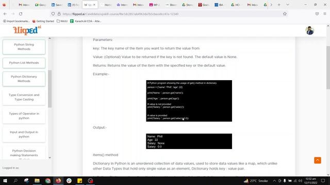The image size is (330, 185).
Task: Open the Import bookmarks bookmark
Action: 16,21
